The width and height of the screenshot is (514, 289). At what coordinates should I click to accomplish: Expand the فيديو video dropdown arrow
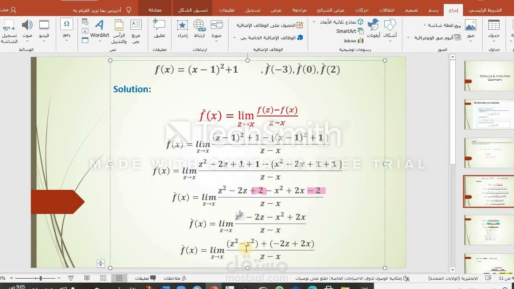44,41
